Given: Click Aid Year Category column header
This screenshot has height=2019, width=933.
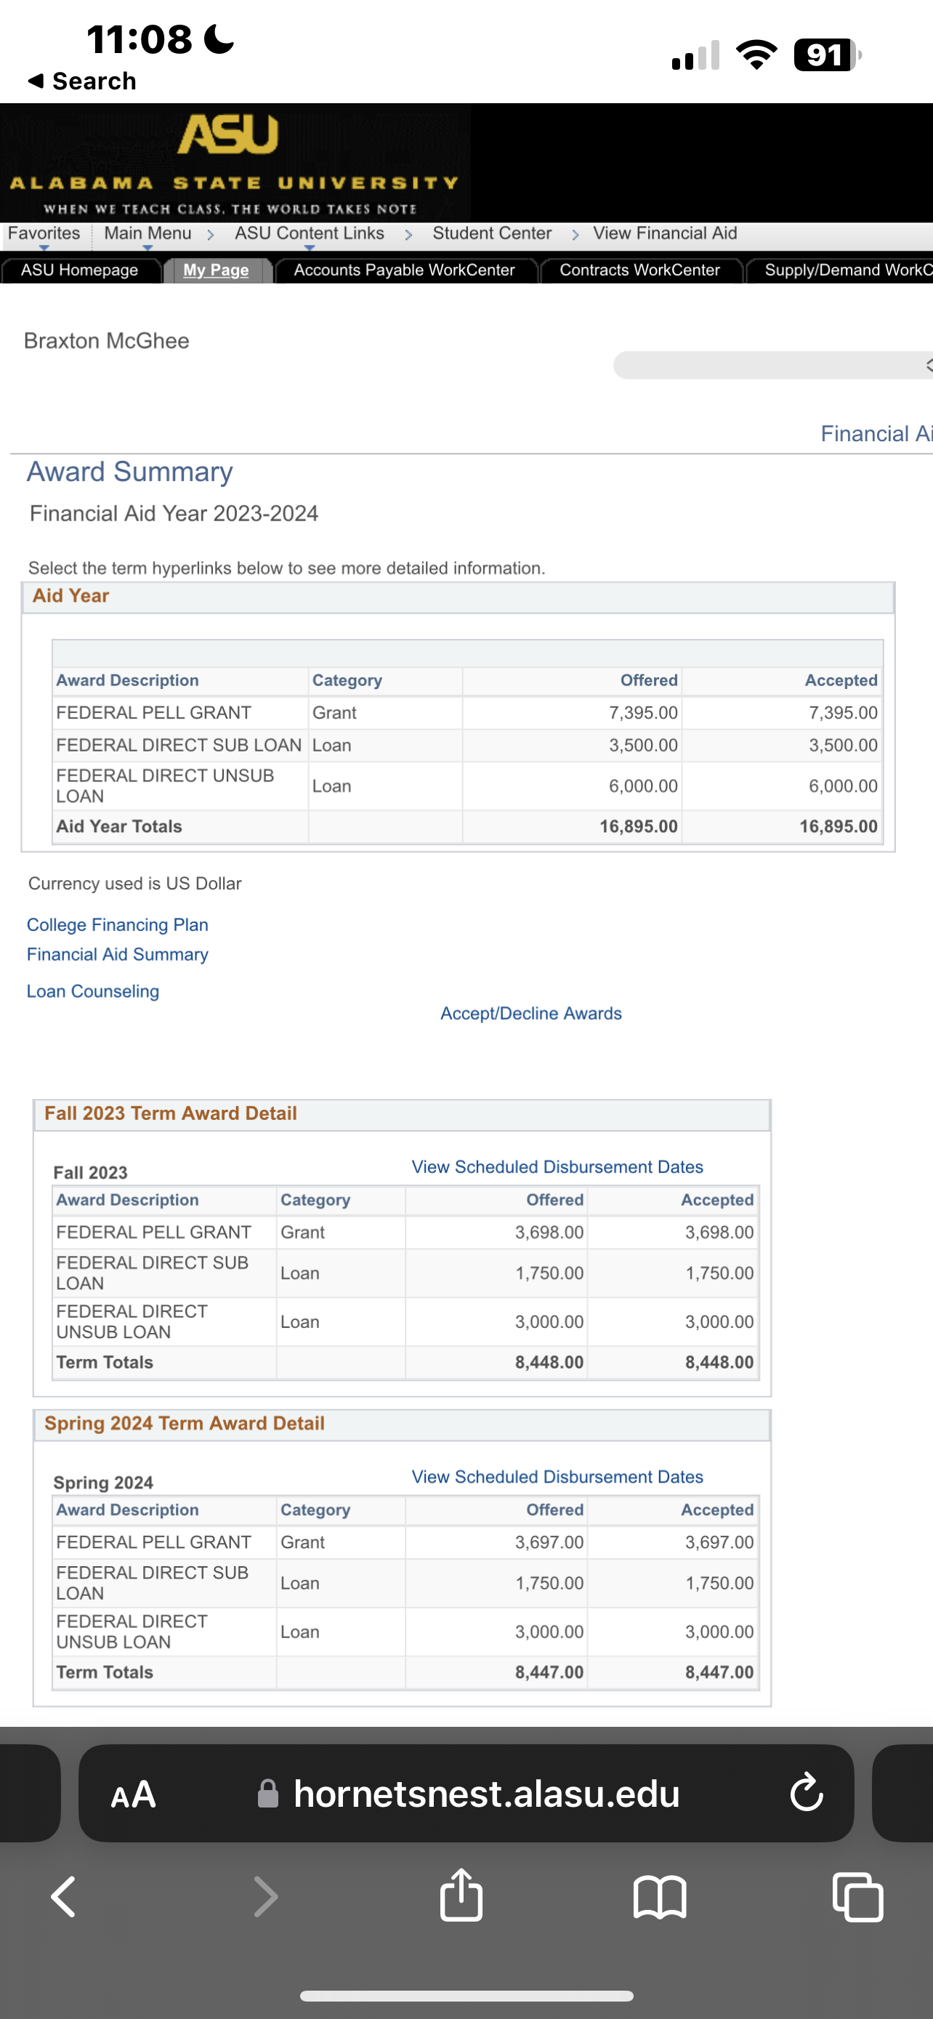Looking at the screenshot, I should coord(347,680).
